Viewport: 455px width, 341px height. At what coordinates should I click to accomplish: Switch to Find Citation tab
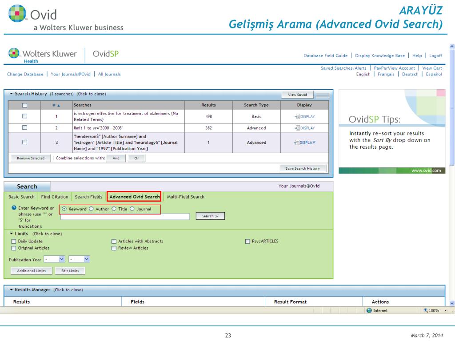point(55,197)
